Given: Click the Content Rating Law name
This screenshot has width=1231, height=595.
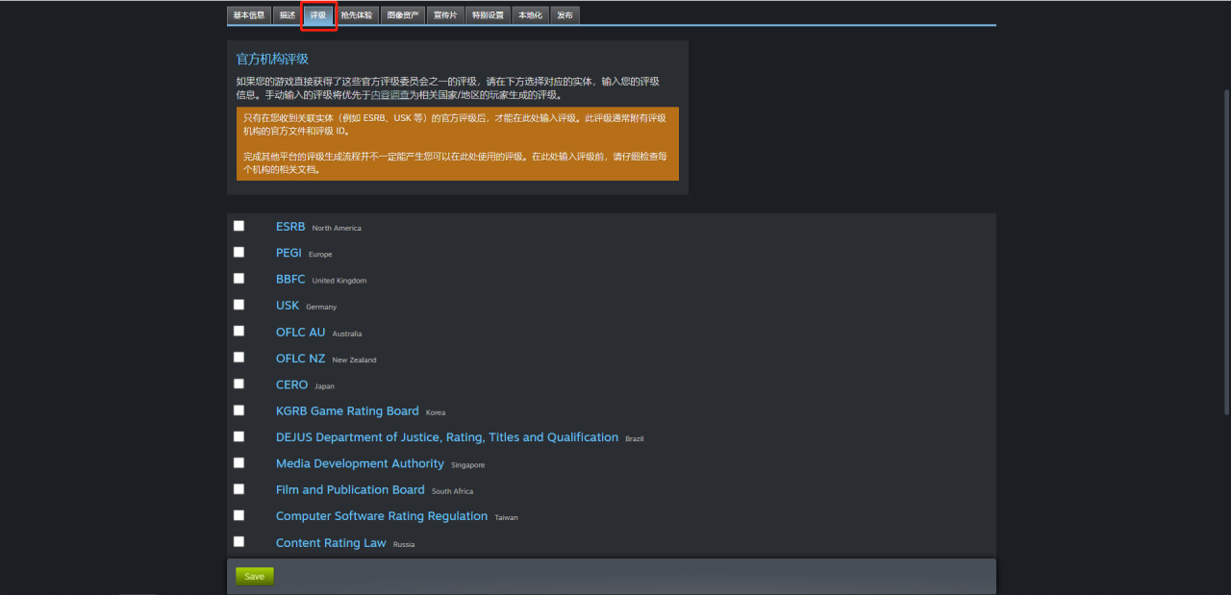Looking at the screenshot, I should (331, 543).
